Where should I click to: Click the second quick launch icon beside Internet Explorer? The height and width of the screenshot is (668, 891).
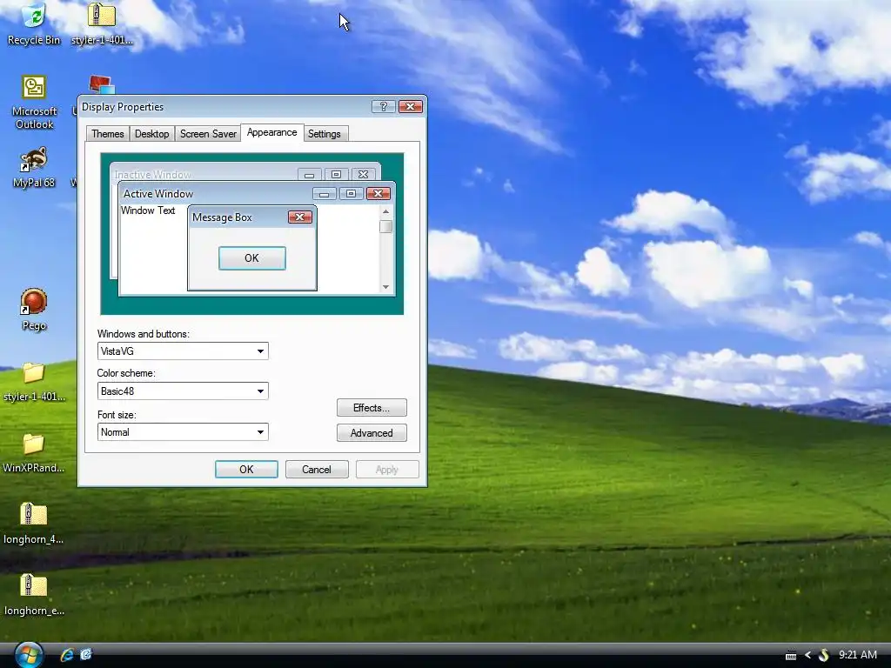click(x=86, y=654)
